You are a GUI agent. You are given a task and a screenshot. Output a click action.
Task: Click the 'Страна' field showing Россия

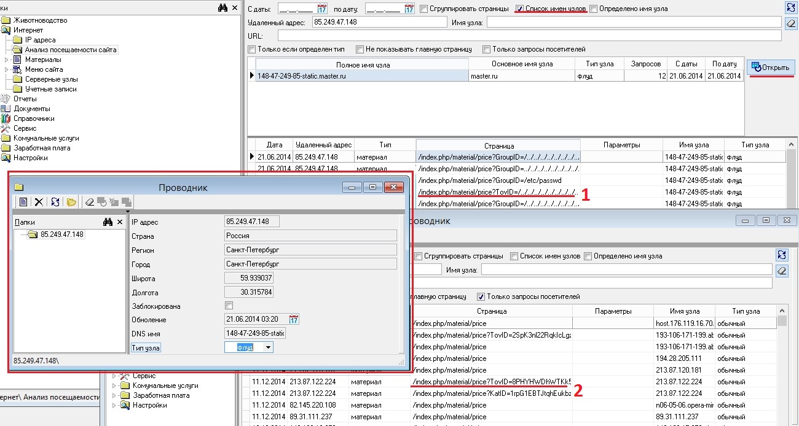click(311, 236)
